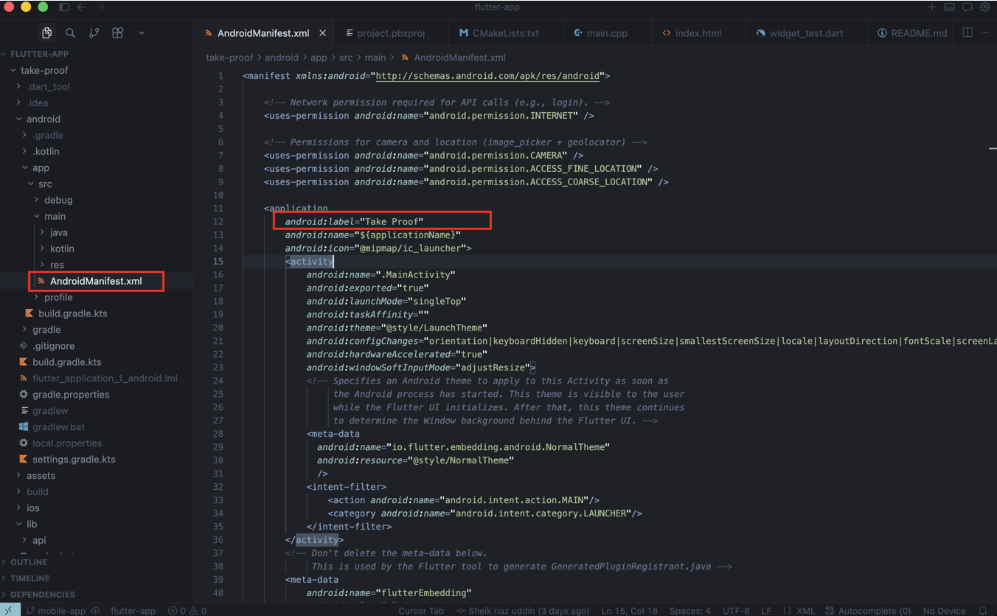Open the Source Control view icon
The image size is (997, 616).
tap(94, 32)
